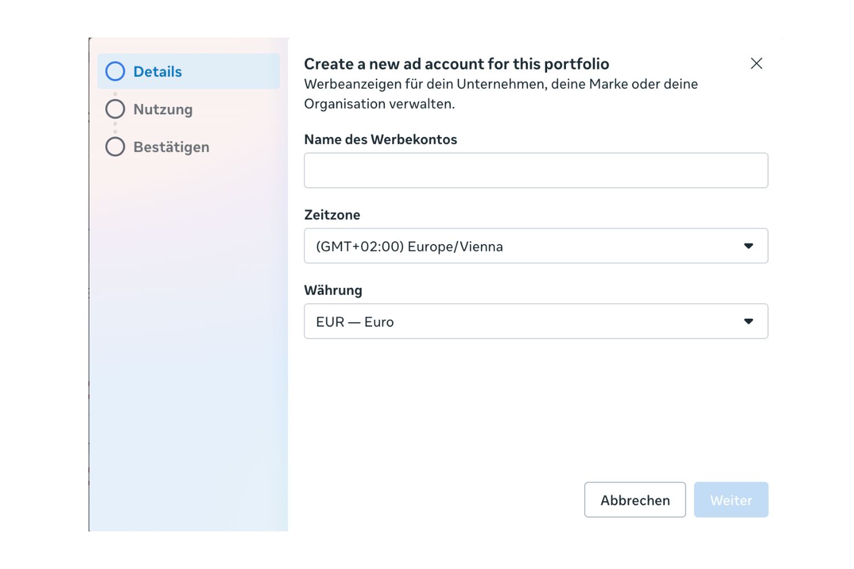Click the Nutzung step circle icon

point(115,109)
